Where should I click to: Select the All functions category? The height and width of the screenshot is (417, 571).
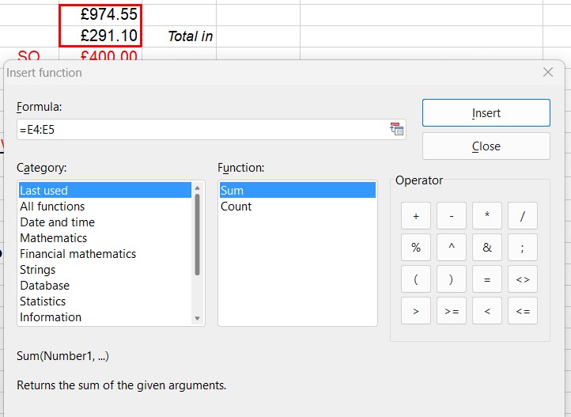click(x=52, y=207)
